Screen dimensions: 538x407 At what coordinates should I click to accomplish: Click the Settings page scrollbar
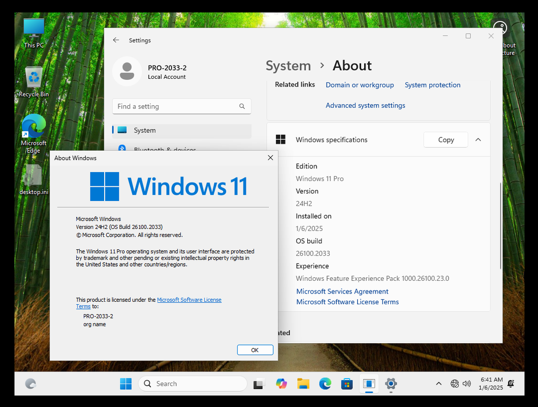point(500,226)
